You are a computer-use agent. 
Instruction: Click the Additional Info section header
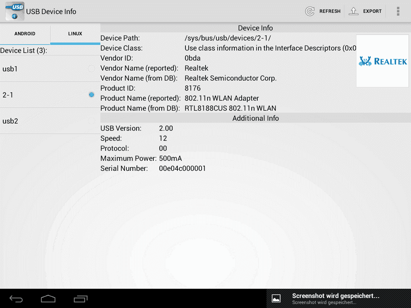(255, 118)
